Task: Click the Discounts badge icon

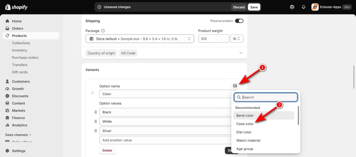Action: (x=8, y=96)
